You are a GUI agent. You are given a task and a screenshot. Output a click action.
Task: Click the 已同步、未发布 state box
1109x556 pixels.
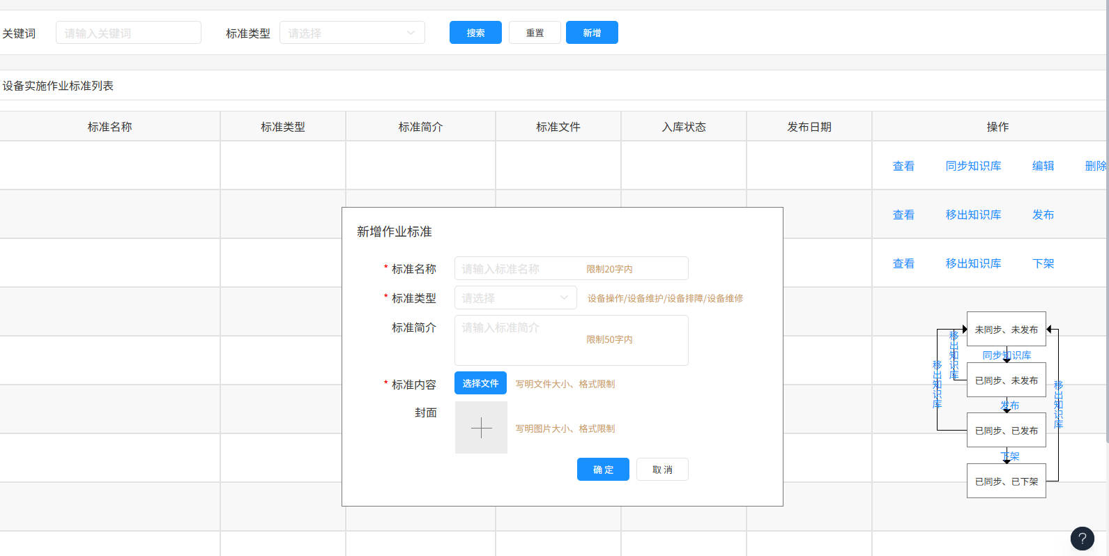[x=1007, y=380]
